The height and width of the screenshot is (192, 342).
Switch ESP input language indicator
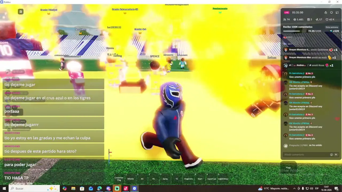point(317,189)
